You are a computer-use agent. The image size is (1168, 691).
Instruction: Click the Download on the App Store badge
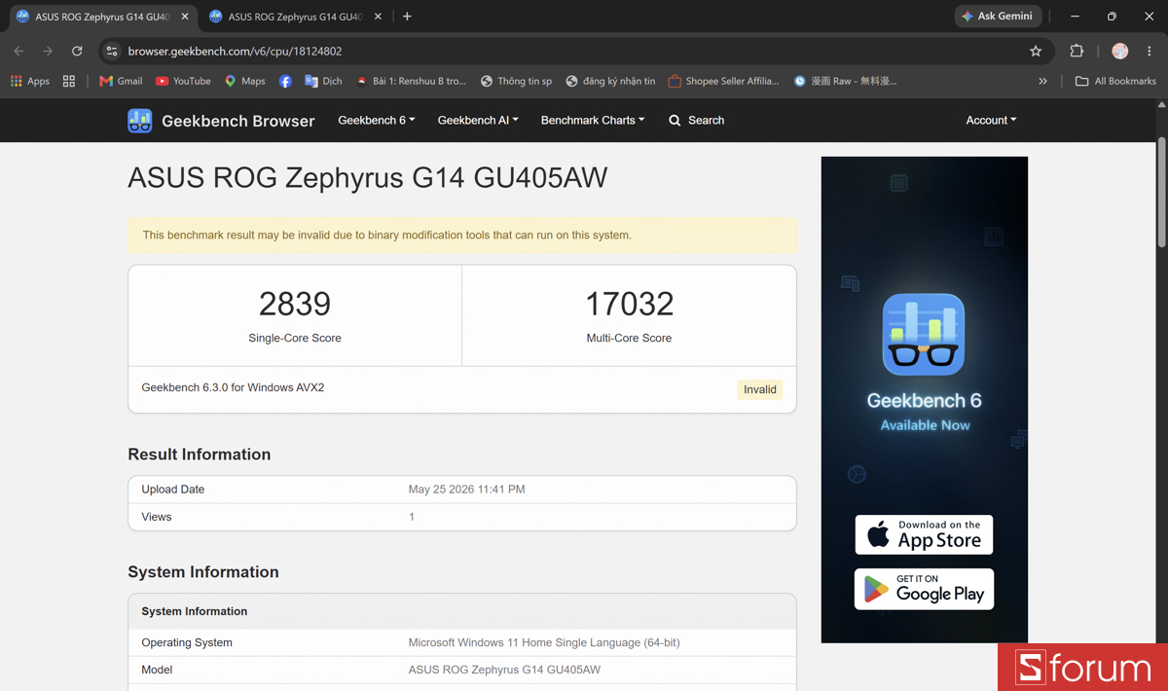pos(924,534)
